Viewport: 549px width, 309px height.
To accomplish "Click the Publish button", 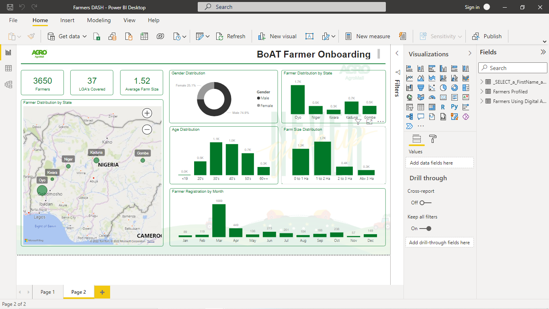I will (x=487, y=36).
